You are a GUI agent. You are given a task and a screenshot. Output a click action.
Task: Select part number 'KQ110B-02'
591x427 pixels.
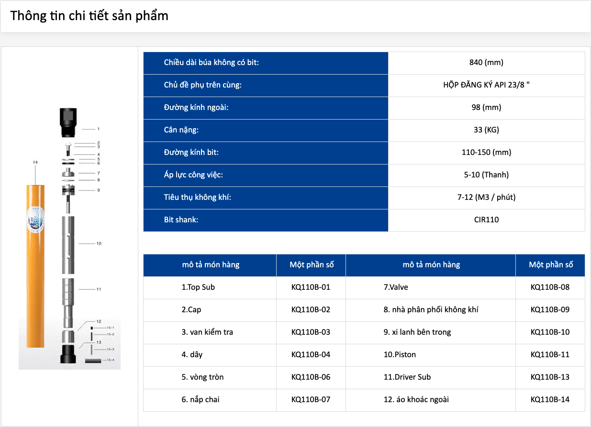pyautogui.click(x=311, y=310)
